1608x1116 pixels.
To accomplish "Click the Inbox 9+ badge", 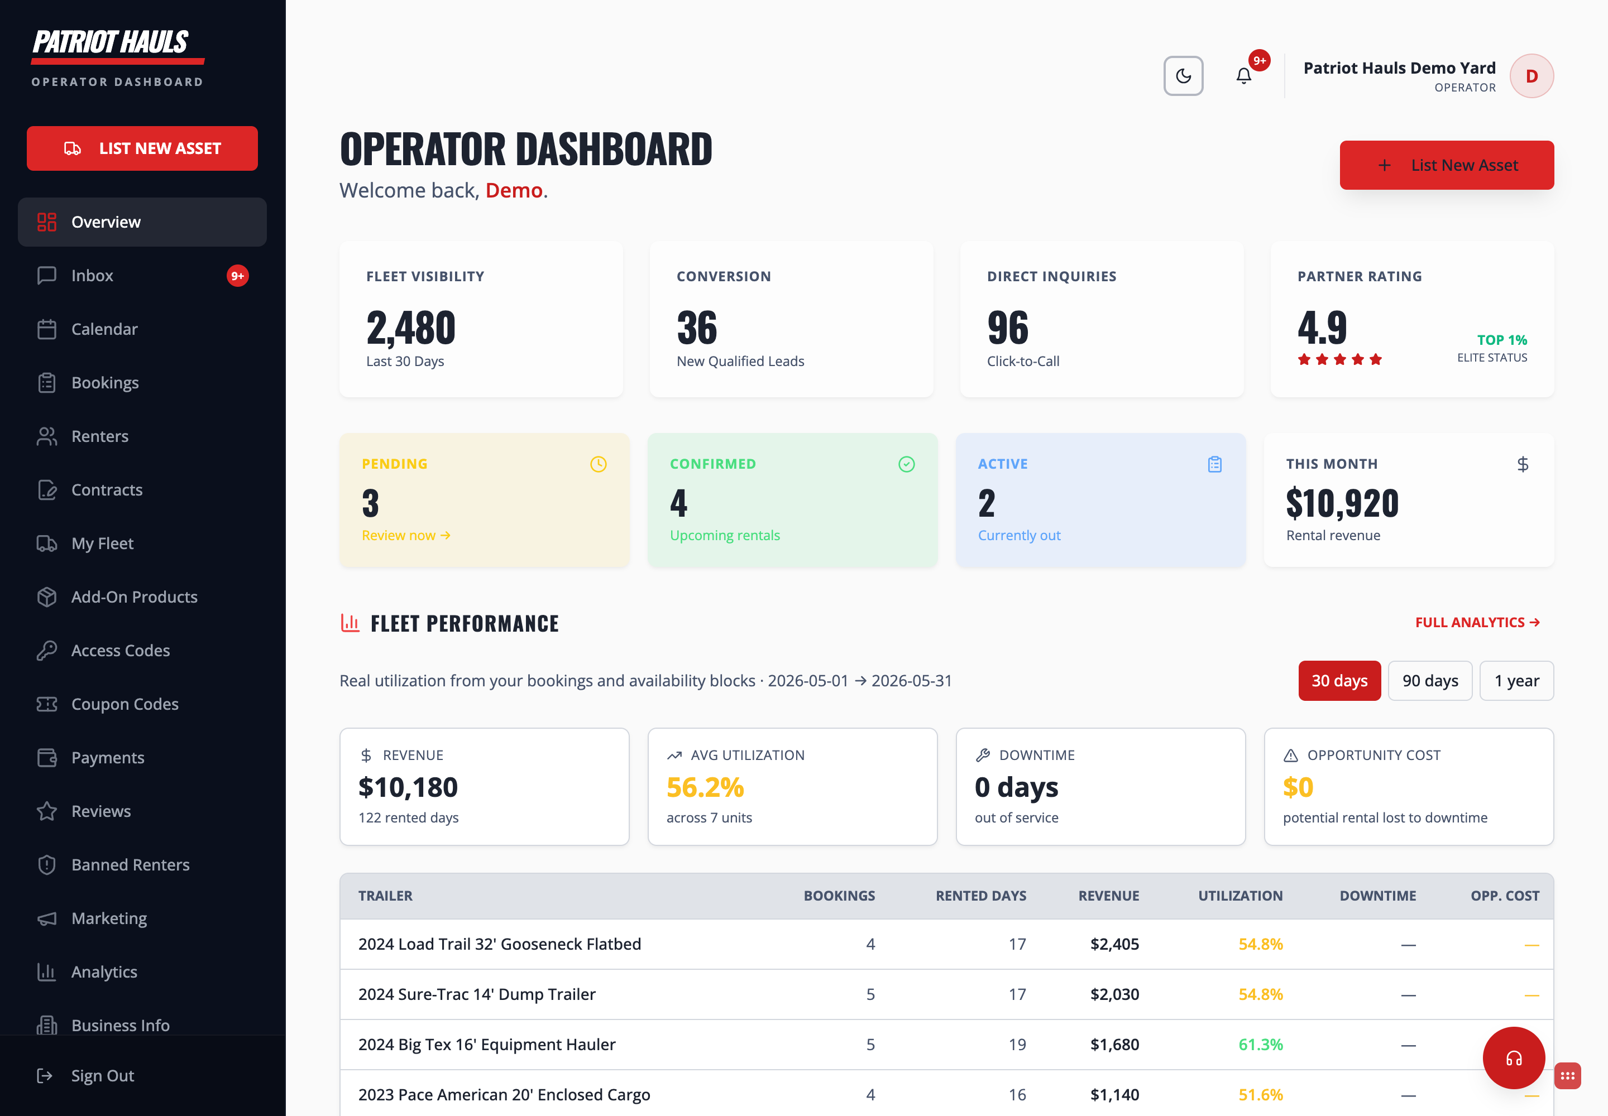I will [x=238, y=276].
